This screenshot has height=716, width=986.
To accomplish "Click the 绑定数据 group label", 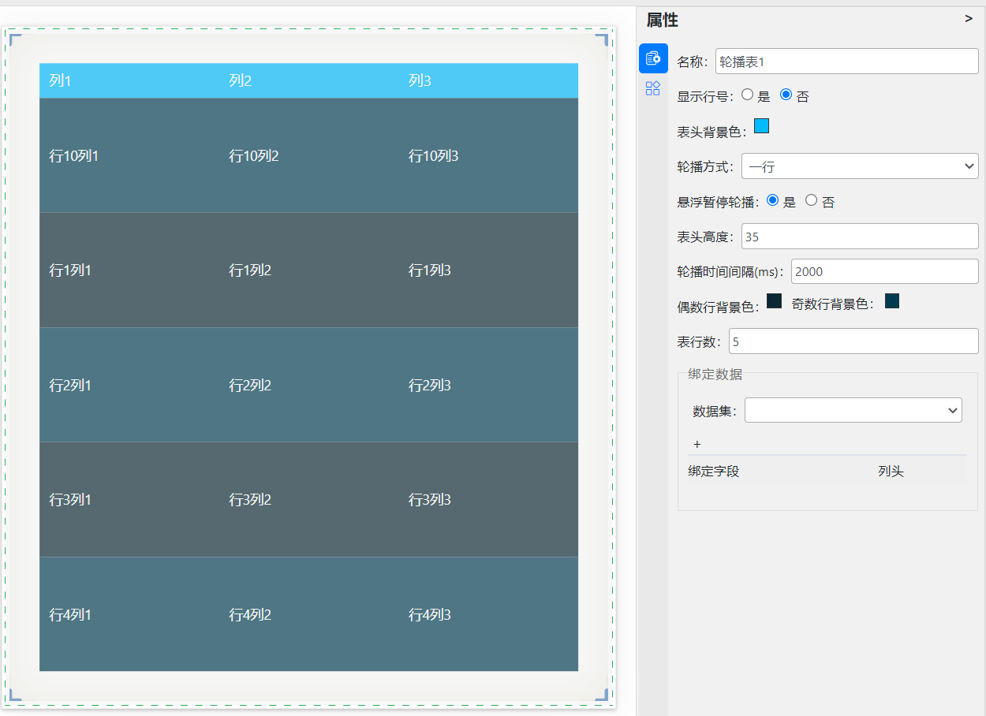I will click(x=715, y=374).
